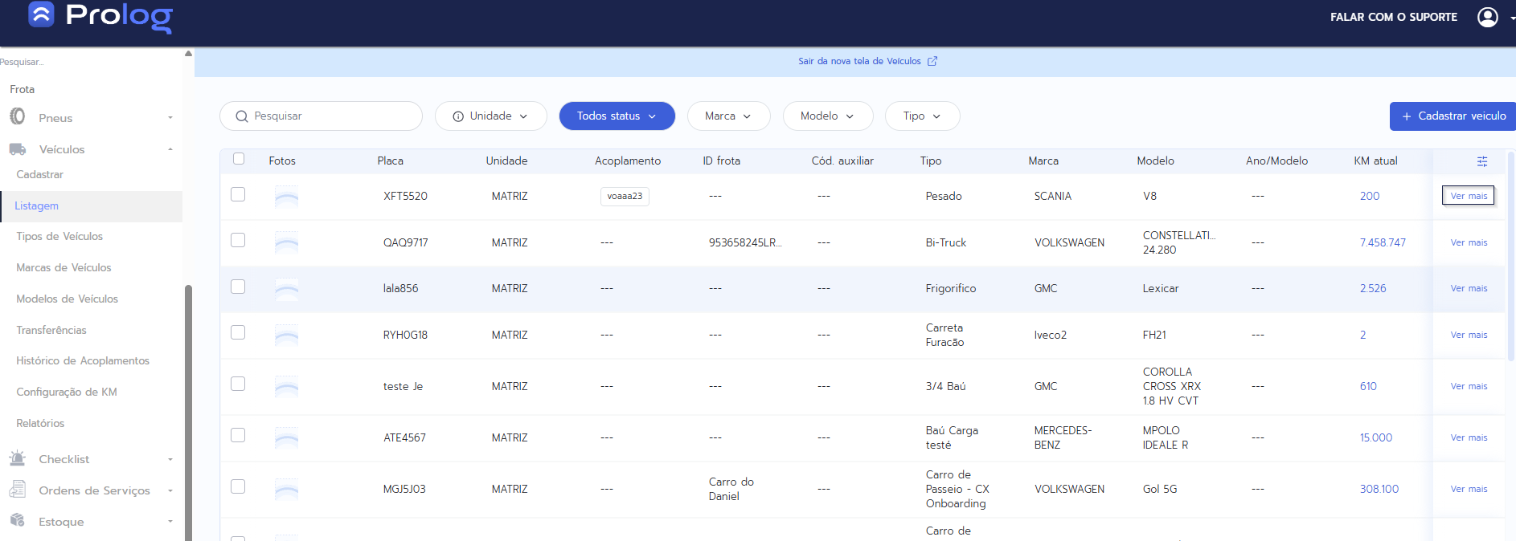1516x541 pixels.
Task: Open the Marca filter dropdown
Action: coord(728,116)
